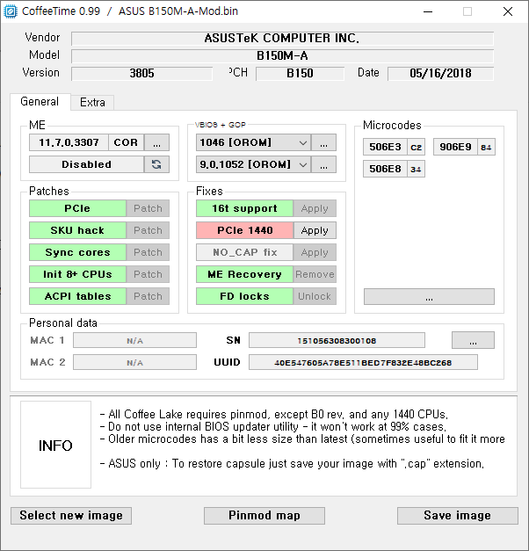
Task: Click the Vendor field ASUSTeK COMPUTER INC.
Action: point(282,39)
